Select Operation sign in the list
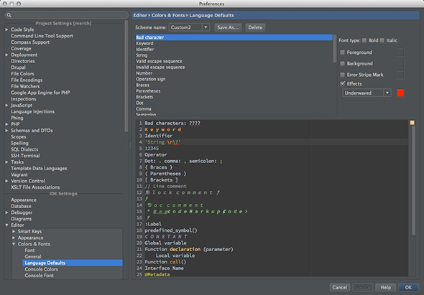Image resolution: width=424 pixels, height=295 pixels. coord(151,79)
